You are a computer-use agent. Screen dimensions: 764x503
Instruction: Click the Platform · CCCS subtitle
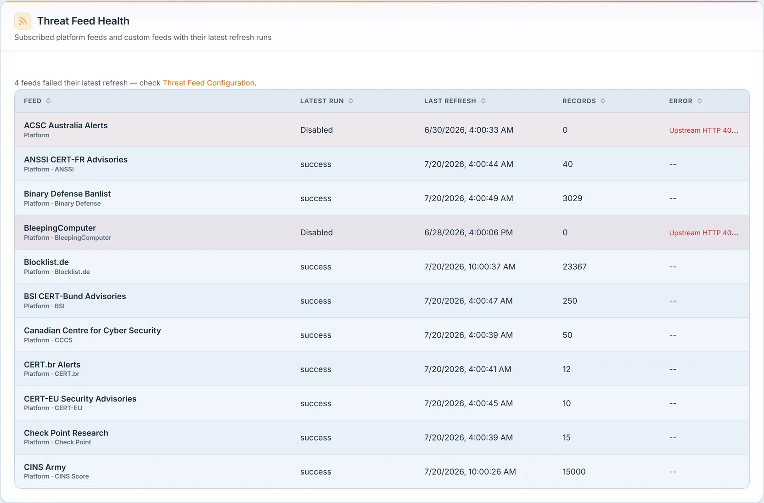point(48,340)
